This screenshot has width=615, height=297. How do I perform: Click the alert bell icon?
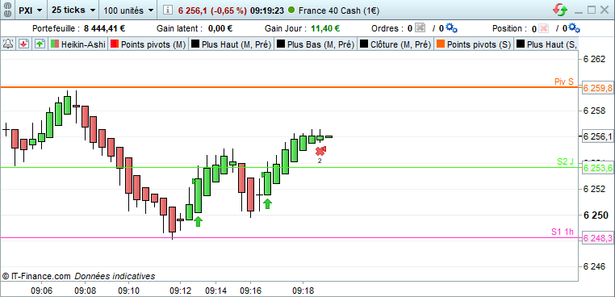8,44
